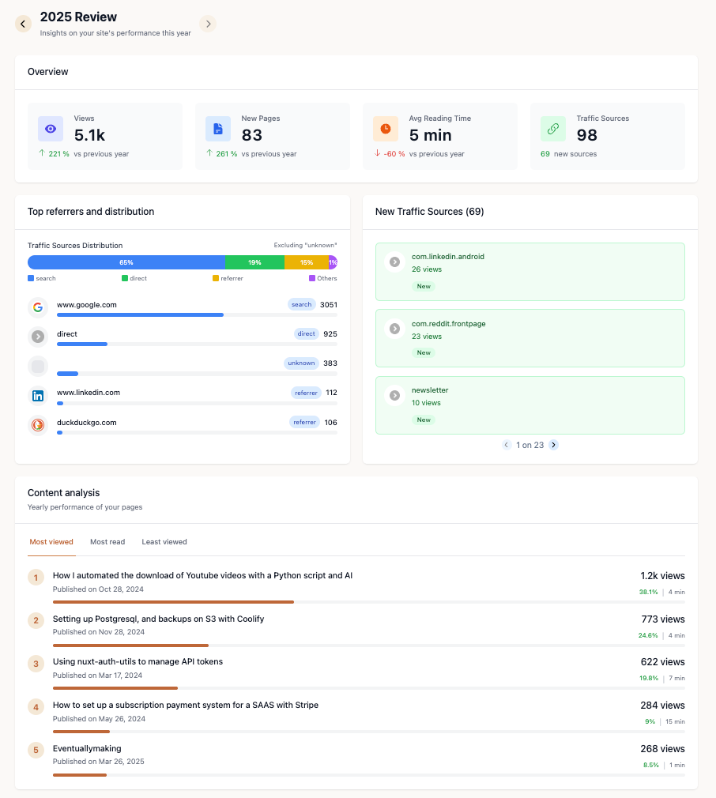This screenshot has height=798, width=716.
Task: Click the direct traffic arrow icon
Action: coord(37,337)
